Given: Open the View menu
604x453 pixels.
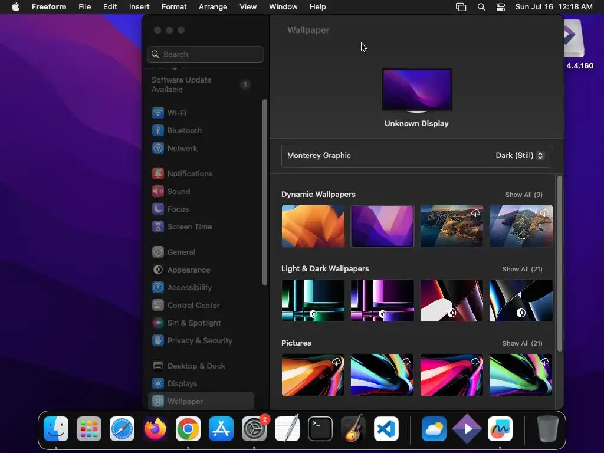Looking at the screenshot, I should click(248, 7).
